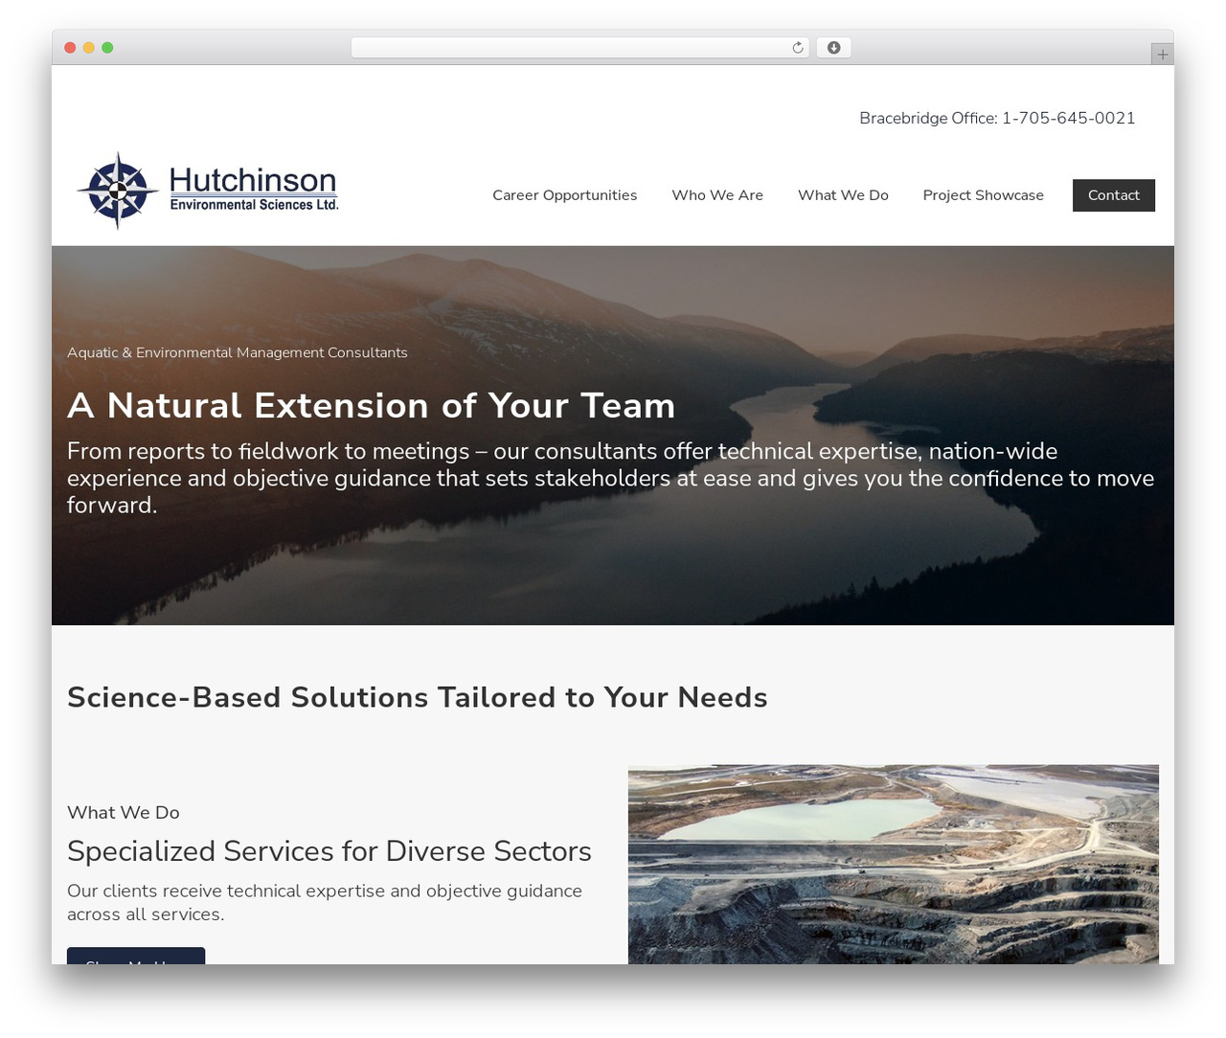Click Aquatic & Environmental Management Consultants tagline
The image size is (1226, 1038).
pyautogui.click(x=237, y=352)
